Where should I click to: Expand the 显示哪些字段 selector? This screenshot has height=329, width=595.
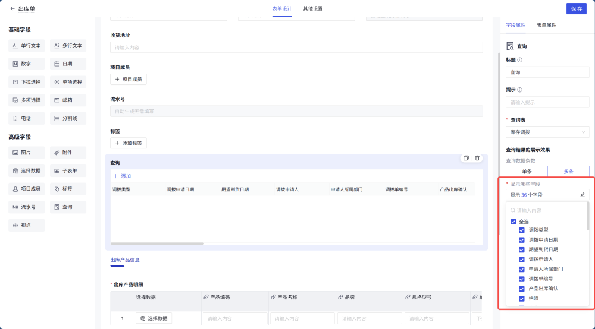[x=543, y=194]
